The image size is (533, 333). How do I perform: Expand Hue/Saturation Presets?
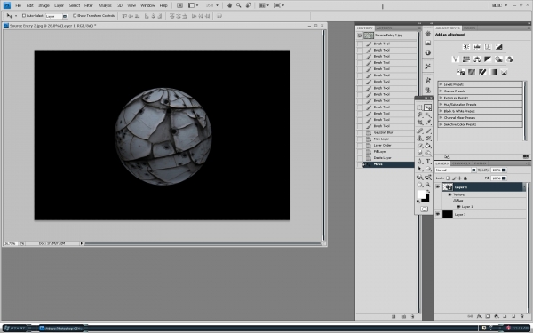pyautogui.click(x=441, y=104)
